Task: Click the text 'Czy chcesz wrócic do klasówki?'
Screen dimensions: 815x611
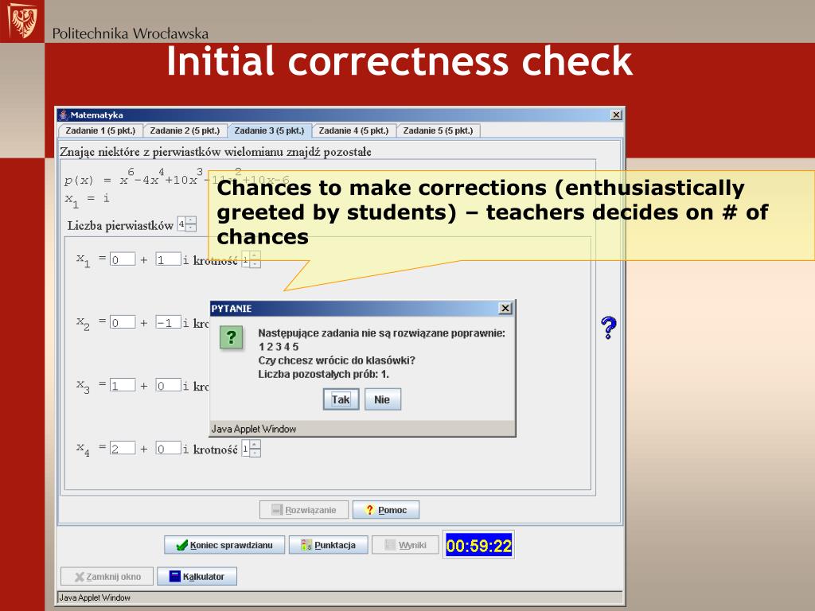Action: (337, 360)
